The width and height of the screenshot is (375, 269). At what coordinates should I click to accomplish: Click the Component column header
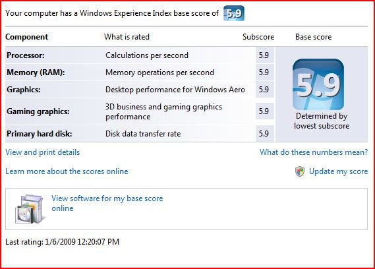click(x=26, y=37)
